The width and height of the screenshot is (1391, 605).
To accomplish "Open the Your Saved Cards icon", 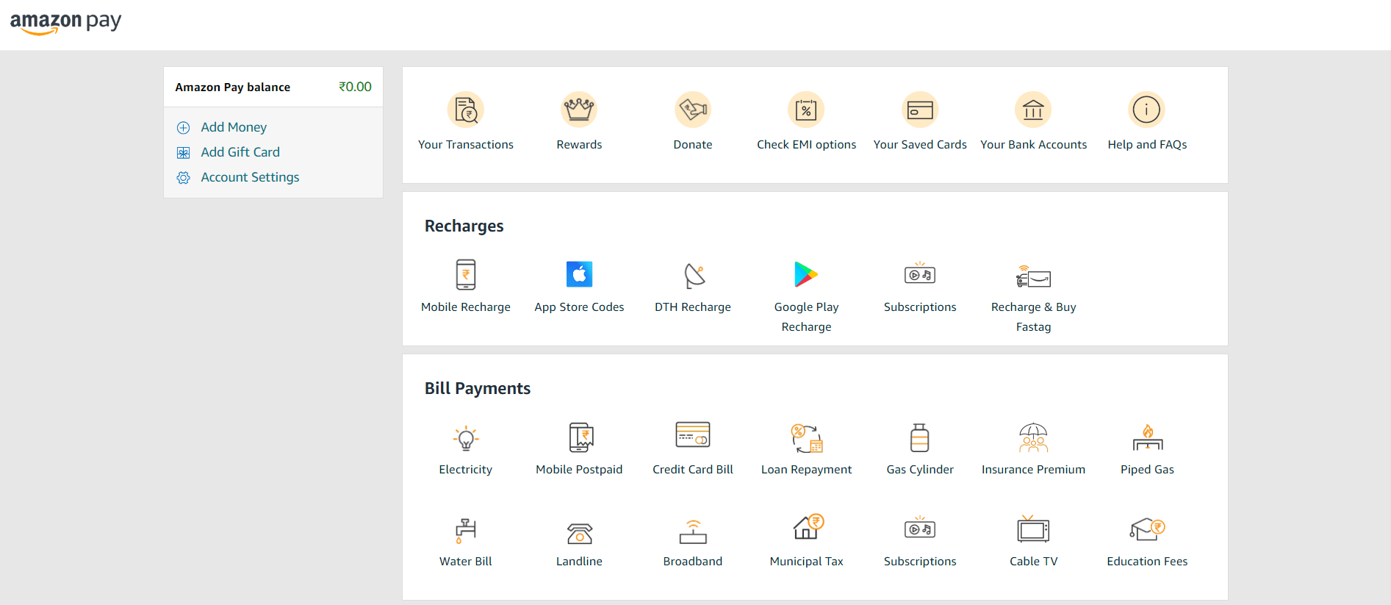I will pyautogui.click(x=920, y=110).
